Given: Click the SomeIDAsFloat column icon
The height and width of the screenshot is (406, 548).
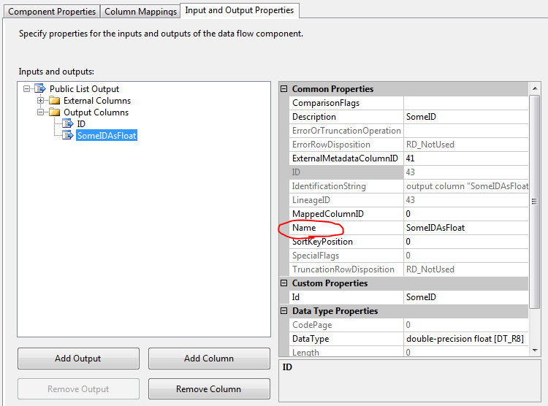Looking at the screenshot, I should click(x=68, y=136).
